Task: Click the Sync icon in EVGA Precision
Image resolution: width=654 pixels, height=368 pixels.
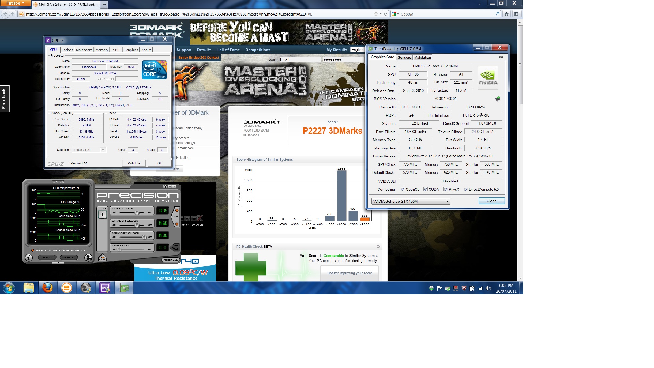Action: [x=102, y=258]
